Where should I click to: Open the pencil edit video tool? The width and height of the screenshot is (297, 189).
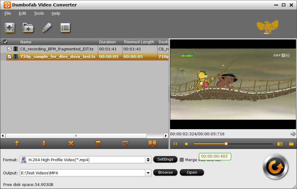coord(47,27)
